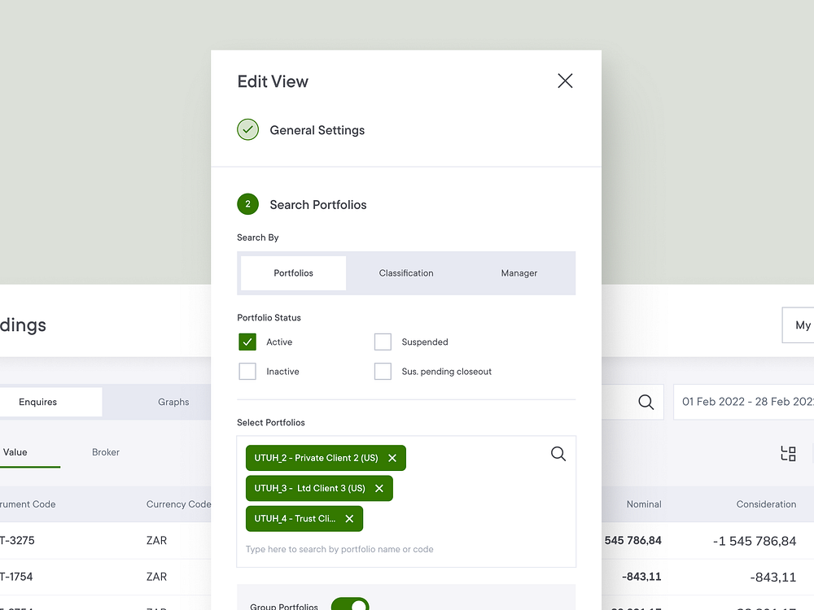Uncheck the Active portfolio status checkbox
The width and height of the screenshot is (814, 610).
[x=247, y=342]
